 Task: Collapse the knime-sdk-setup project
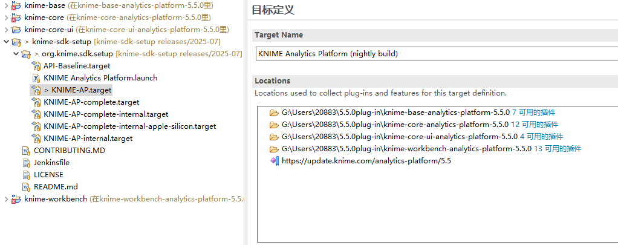(5, 42)
